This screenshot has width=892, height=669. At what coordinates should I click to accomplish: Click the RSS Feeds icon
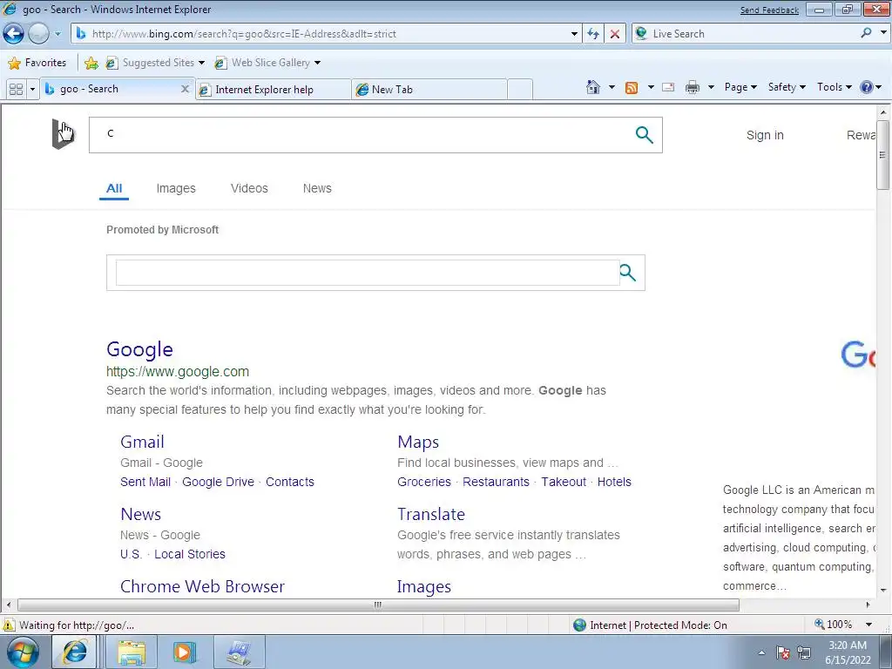(632, 87)
